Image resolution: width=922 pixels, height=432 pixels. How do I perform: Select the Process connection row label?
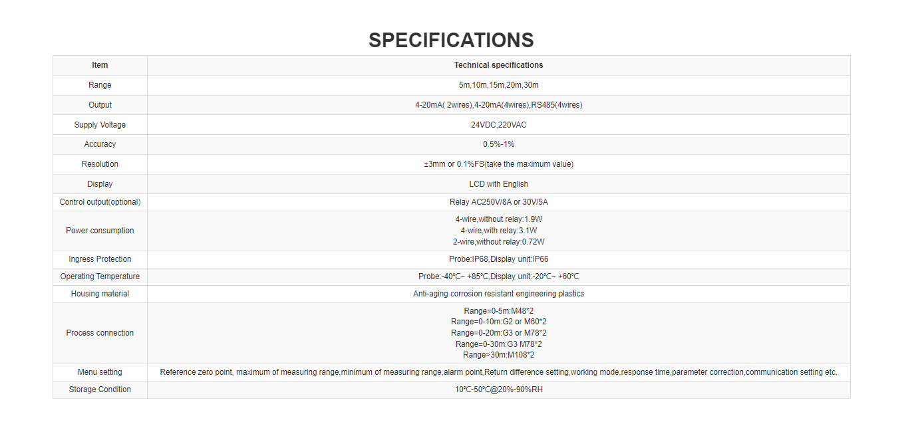pos(100,333)
